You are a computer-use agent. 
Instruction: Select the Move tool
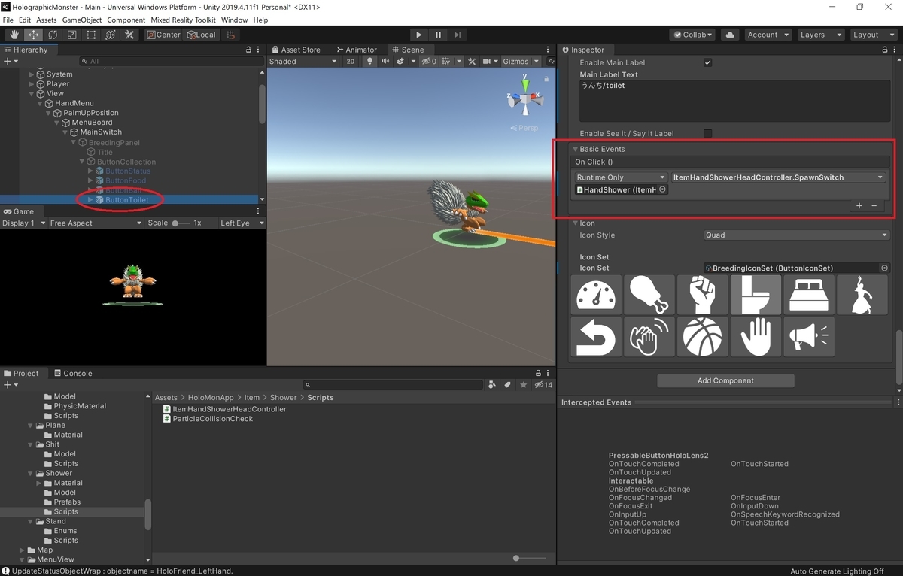(x=34, y=35)
